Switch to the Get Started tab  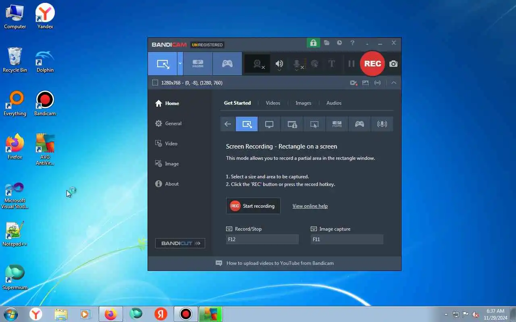(237, 103)
